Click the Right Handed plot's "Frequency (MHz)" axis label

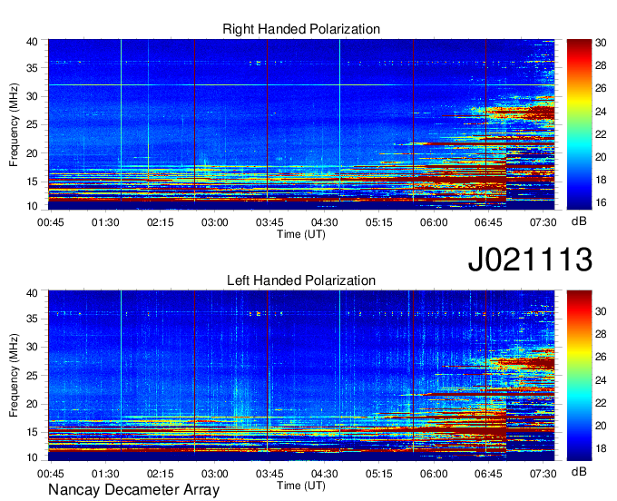pos(14,124)
